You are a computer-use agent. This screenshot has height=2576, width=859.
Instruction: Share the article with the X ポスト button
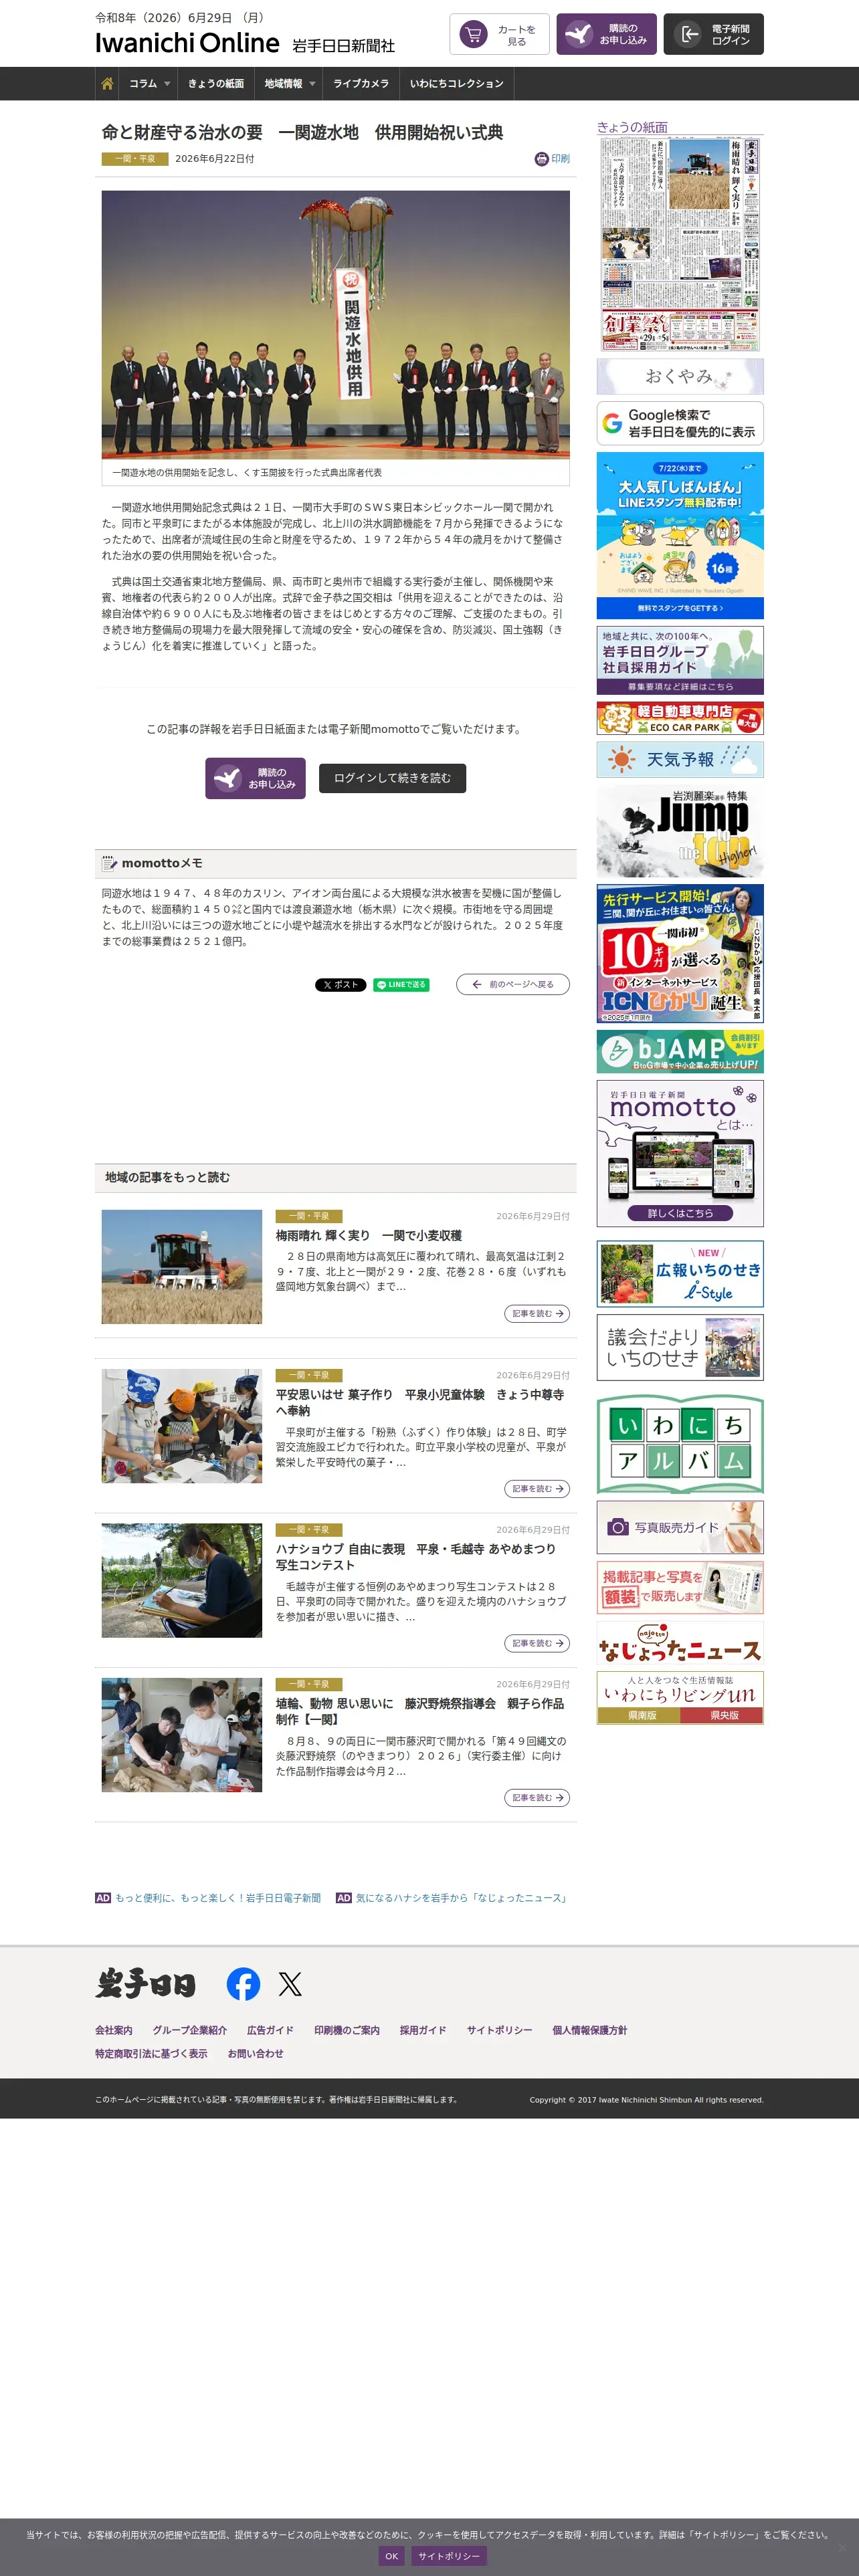(x=340, y=984)
